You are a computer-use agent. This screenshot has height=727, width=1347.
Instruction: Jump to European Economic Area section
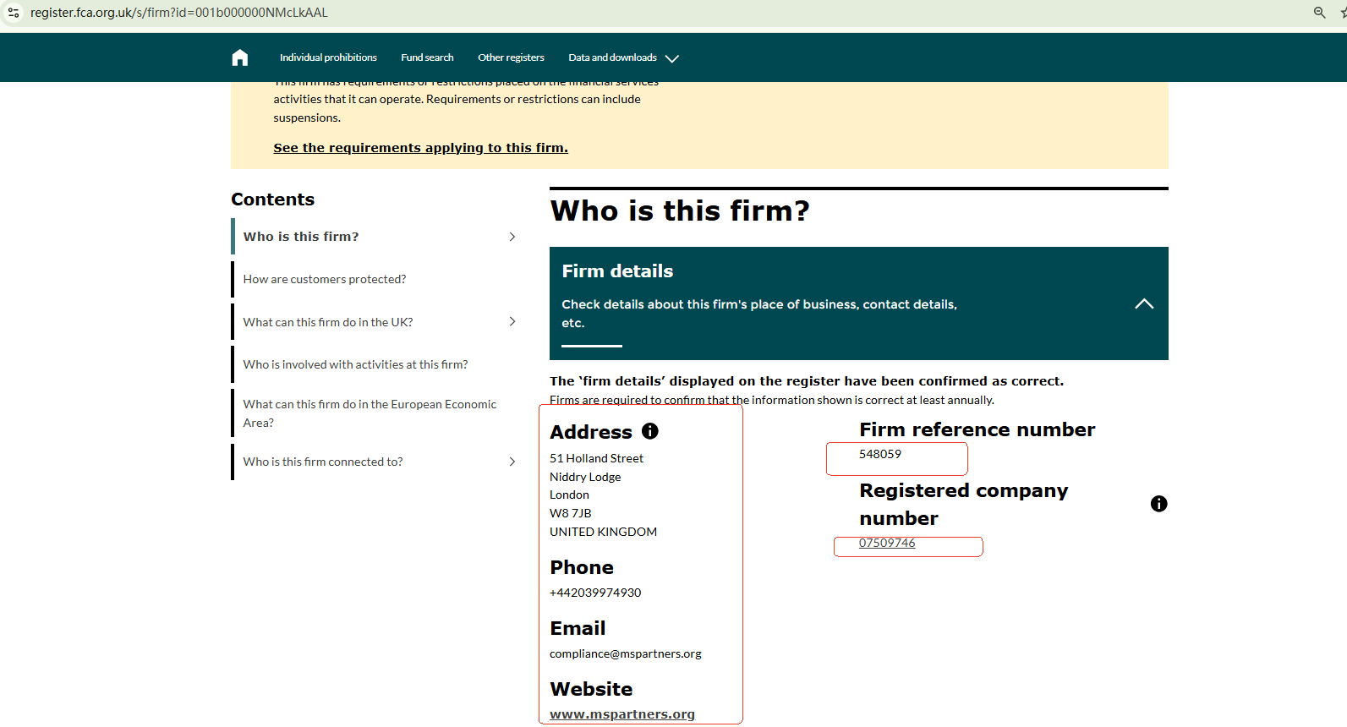(x=370, y=413)
